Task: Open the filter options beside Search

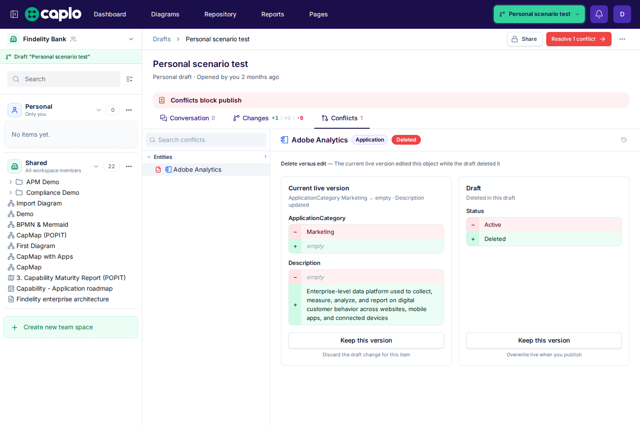Action: tap(129, 79)
